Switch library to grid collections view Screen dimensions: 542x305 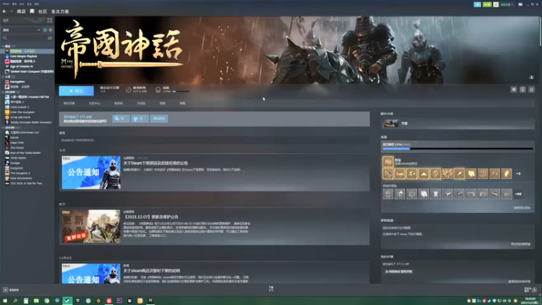coord(49,20)
